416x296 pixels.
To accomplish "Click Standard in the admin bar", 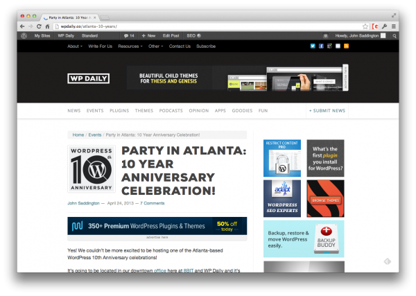I will (x=89, y=35).
